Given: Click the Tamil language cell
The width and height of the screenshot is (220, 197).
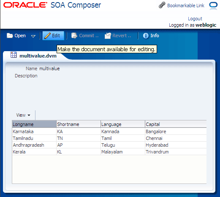Looking at the screenshot, I should 123,138.
